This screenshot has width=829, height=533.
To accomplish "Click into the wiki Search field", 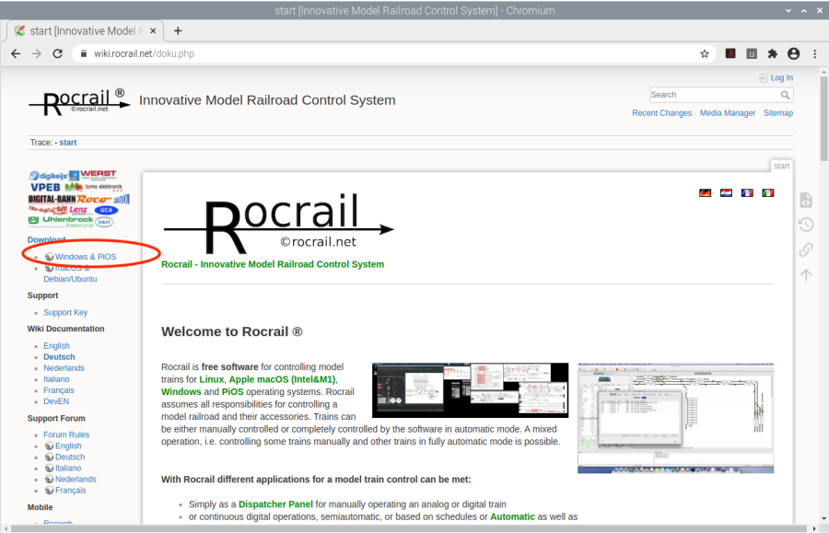I will click(714, 95).
